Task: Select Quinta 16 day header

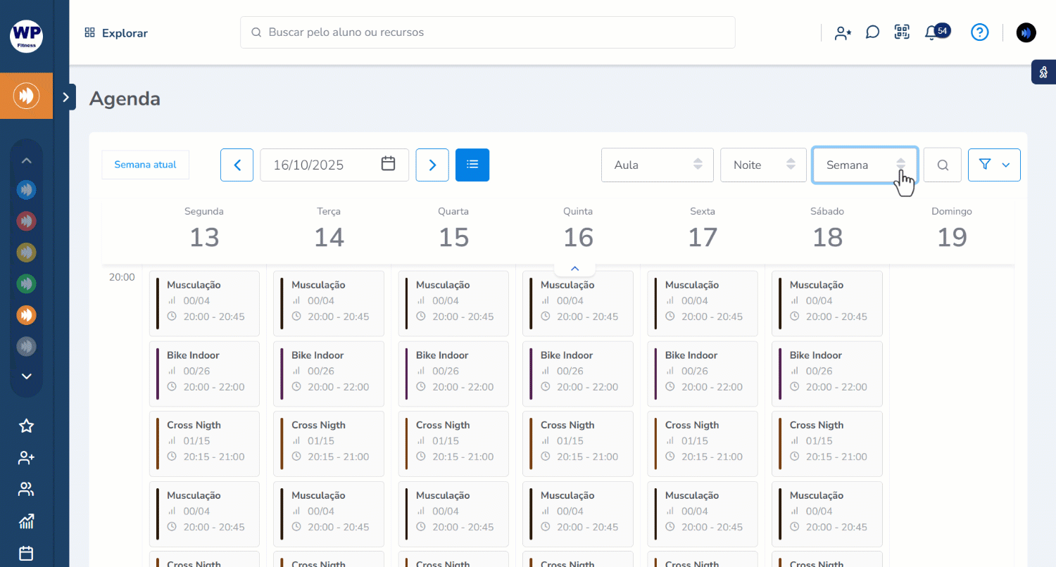Action: pyautogui.click(x=578, y=229)
